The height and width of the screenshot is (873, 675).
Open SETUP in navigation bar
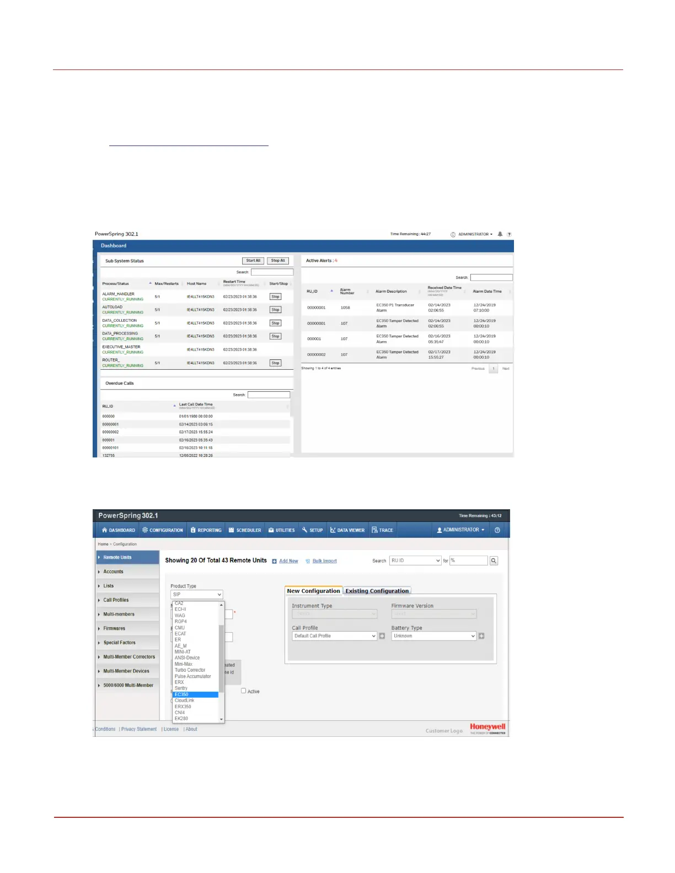click(313, 530)
